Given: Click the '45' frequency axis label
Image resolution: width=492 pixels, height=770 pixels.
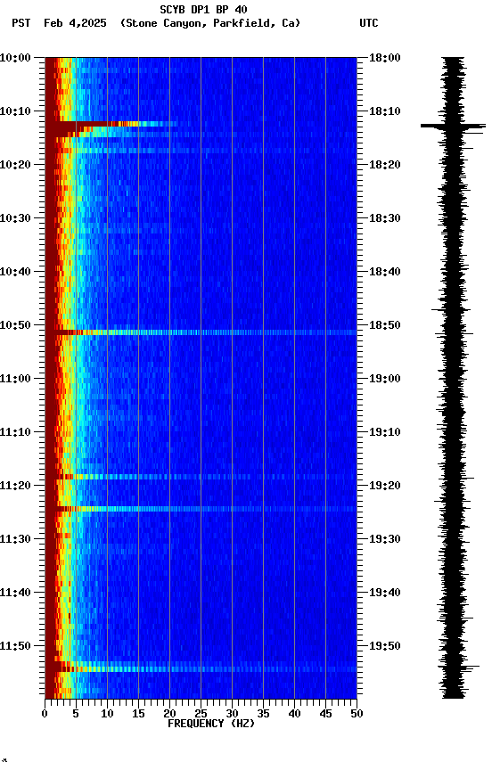Looking at the screenshot, I should click(x=325, y=714).
